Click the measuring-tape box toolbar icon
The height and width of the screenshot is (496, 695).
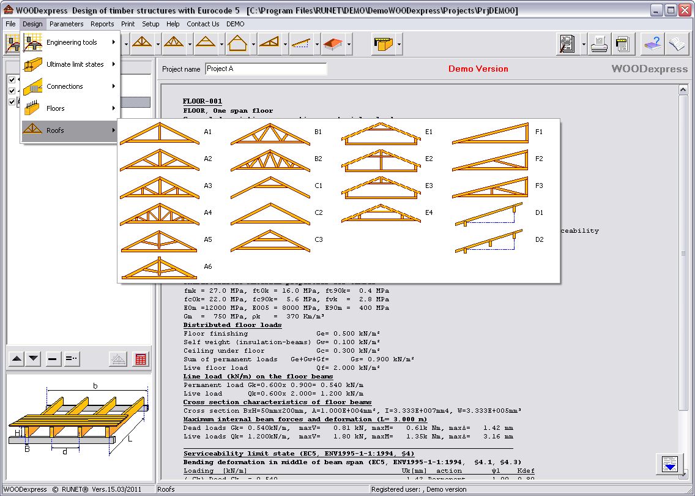tap(383, 43)
